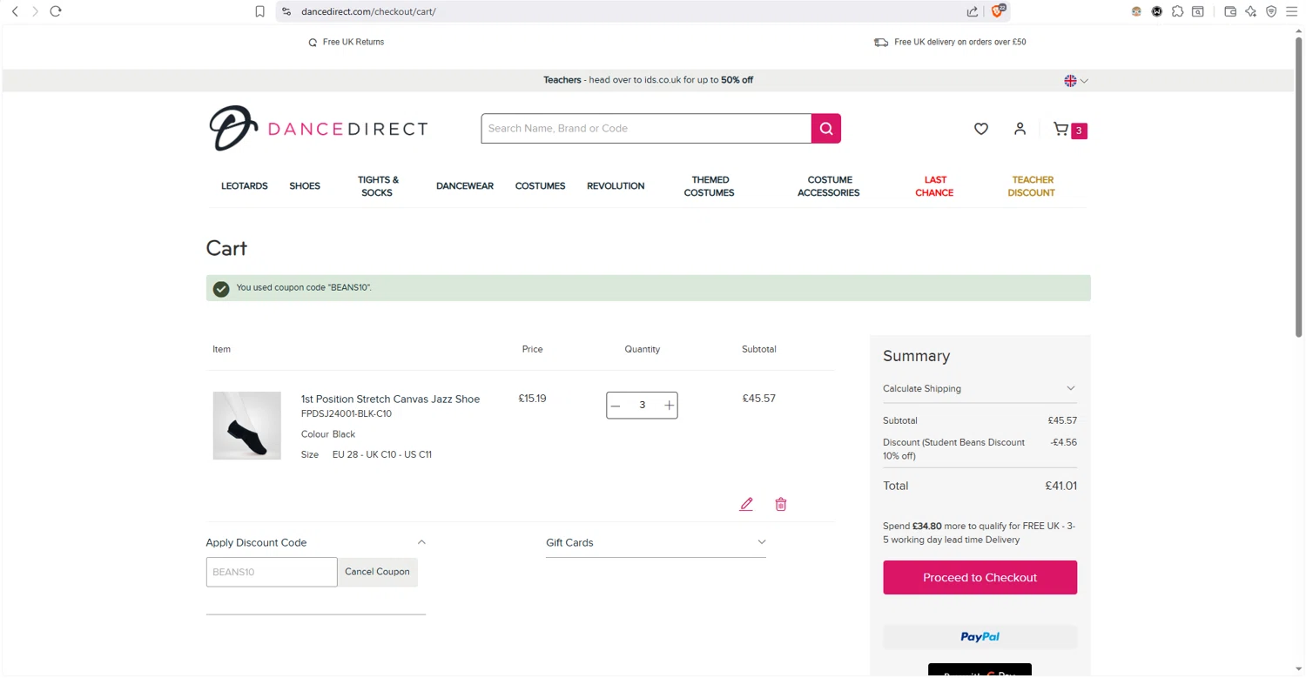Open the Brave VPN shield icon
The image size is (1306, 678).
click(x=1271, y=11)
